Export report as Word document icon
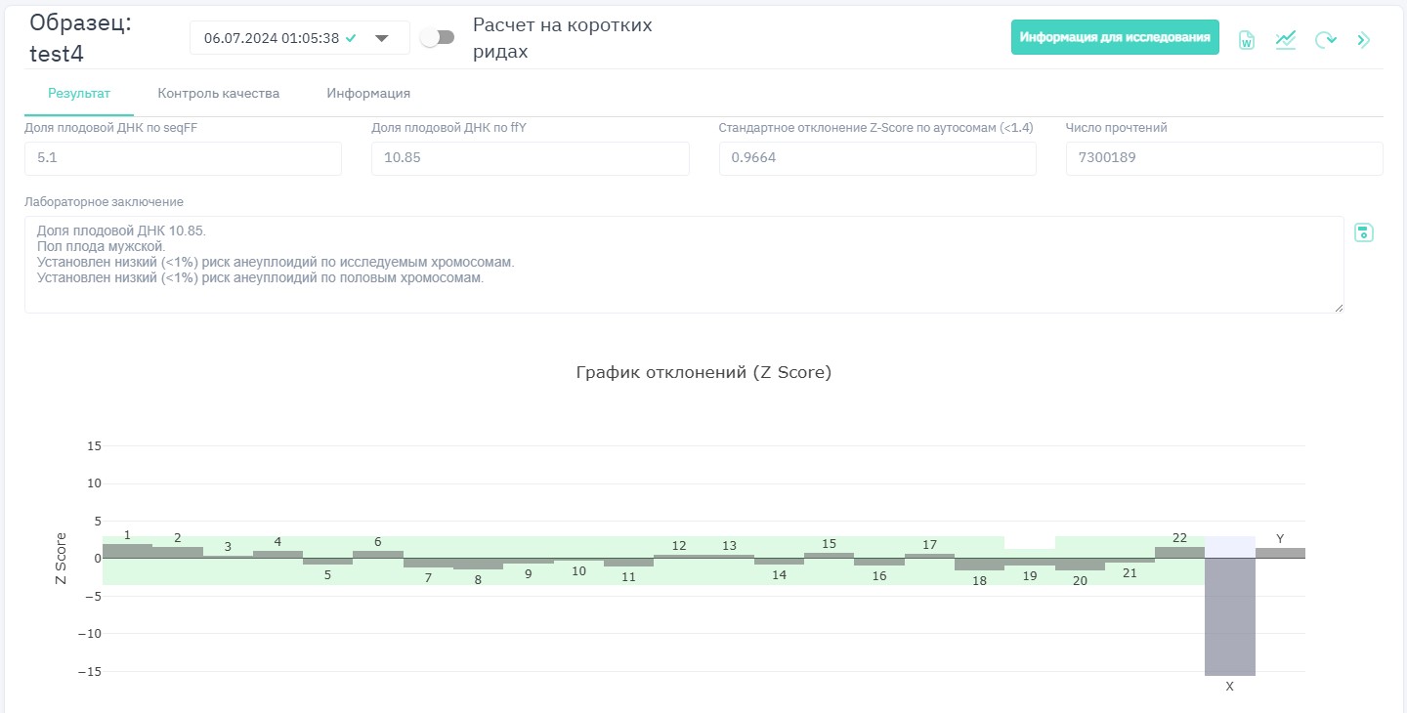Viewport: 1407px width, 713px height. 1246,40
